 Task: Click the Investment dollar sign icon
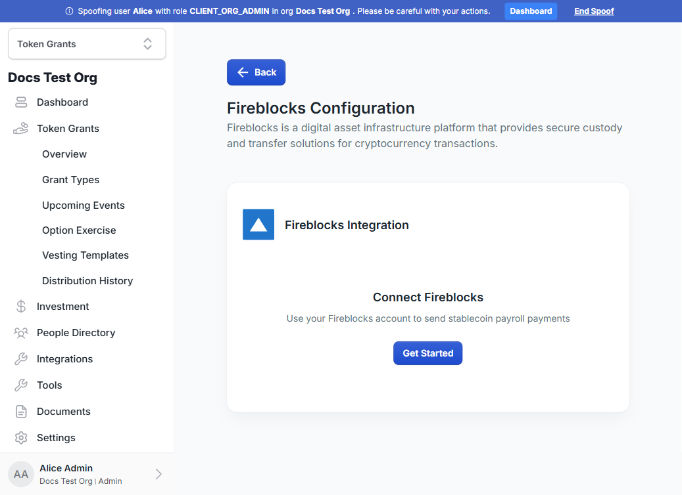coord(21,307)
